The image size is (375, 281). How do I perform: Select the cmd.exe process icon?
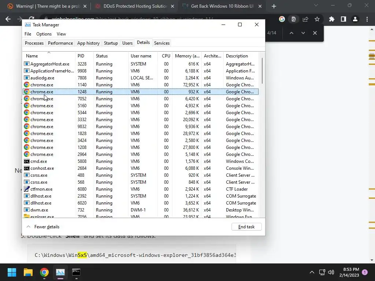tap(26, 161)
